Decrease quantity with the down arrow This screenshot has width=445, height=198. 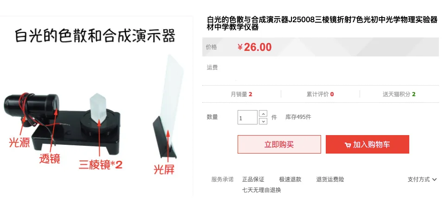pyautogui.click(x=264, y=121)
